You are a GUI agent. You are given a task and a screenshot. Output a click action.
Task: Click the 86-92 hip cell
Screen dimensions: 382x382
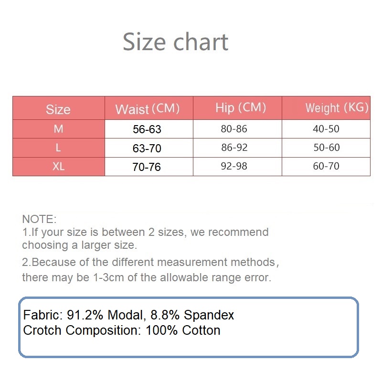click(234, 148)
